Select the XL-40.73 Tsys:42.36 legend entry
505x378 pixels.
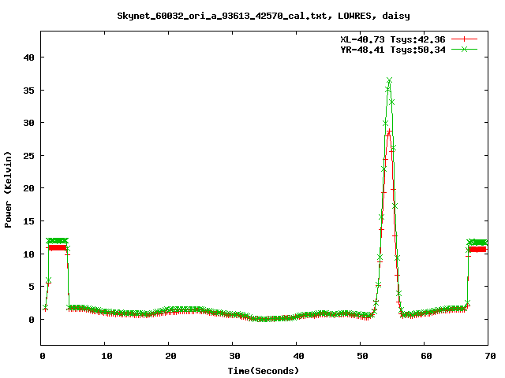[393, 39]
